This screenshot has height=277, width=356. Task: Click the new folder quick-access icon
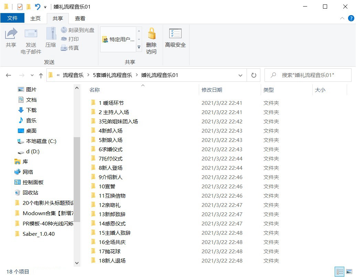click(29, 7)
